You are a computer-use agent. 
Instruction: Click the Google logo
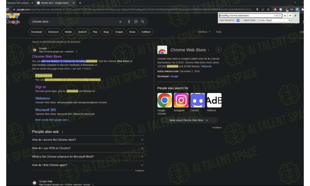point(13,19)
